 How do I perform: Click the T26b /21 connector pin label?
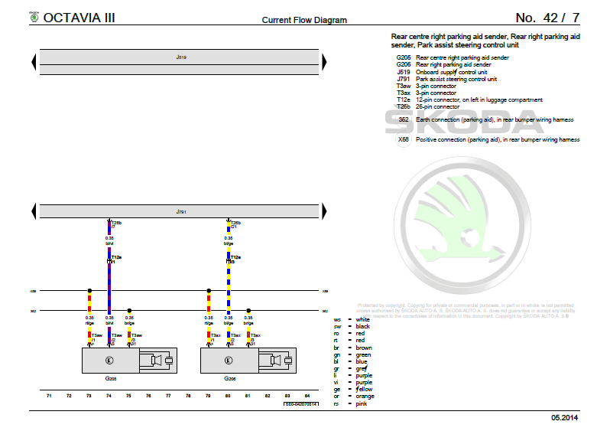click(235, 225)
